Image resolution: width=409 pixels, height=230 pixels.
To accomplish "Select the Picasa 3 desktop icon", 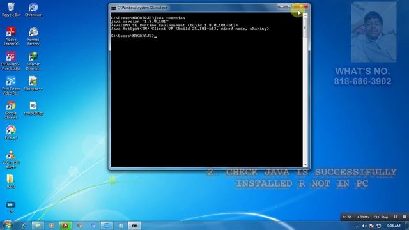I will (11, 132).
